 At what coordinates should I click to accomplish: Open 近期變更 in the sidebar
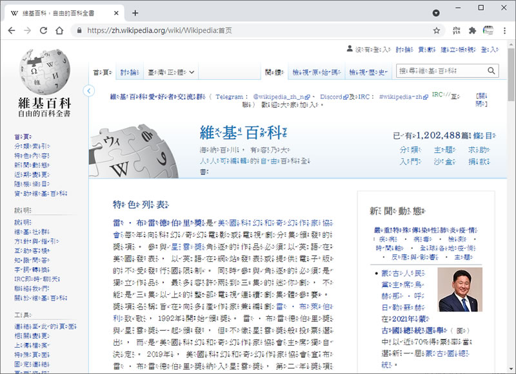click(32, 174)
